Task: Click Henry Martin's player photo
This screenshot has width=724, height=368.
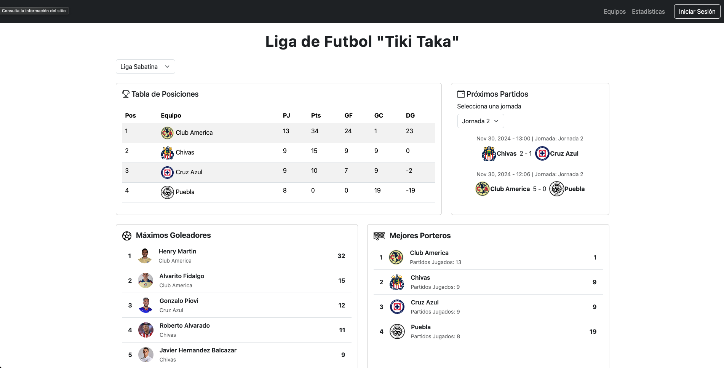Action: pyautogui.click(x=145, y=256)
